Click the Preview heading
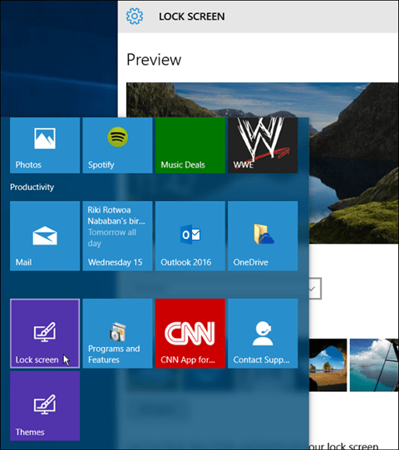399x450 pixels. 154,60
